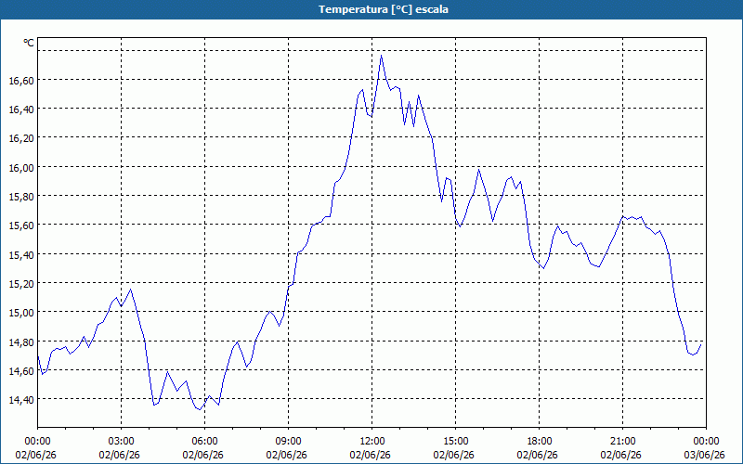The width and height of the screenshot is (743, 464).
Task: Click the 03:00 time axis label
Action: (x=122, y=442)
